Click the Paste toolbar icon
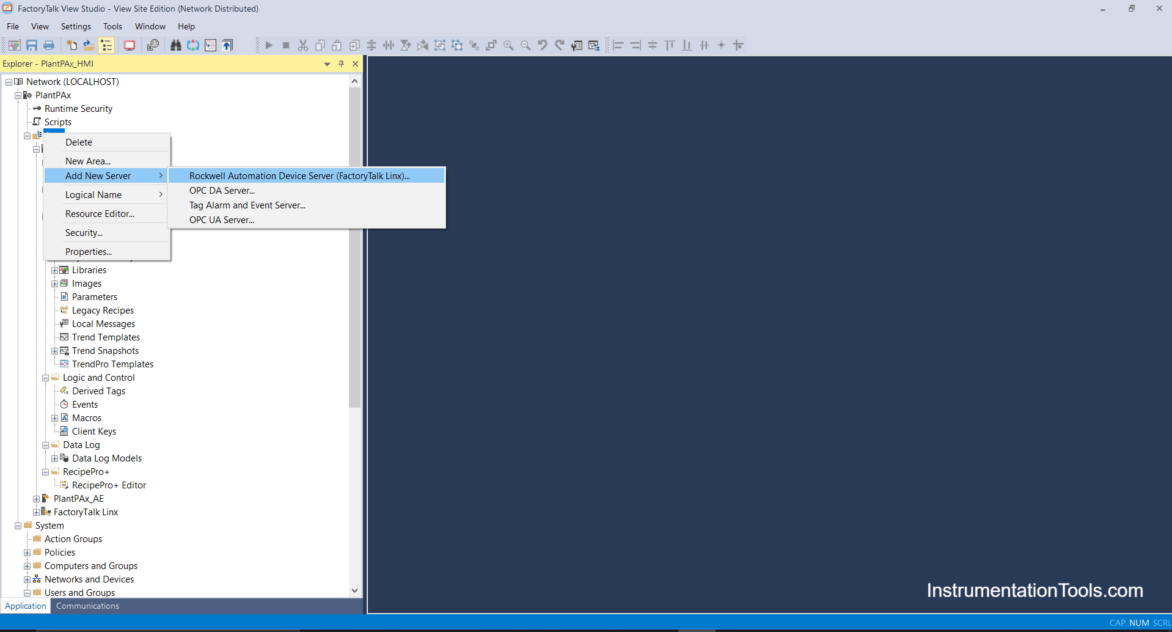 (337, 45)
